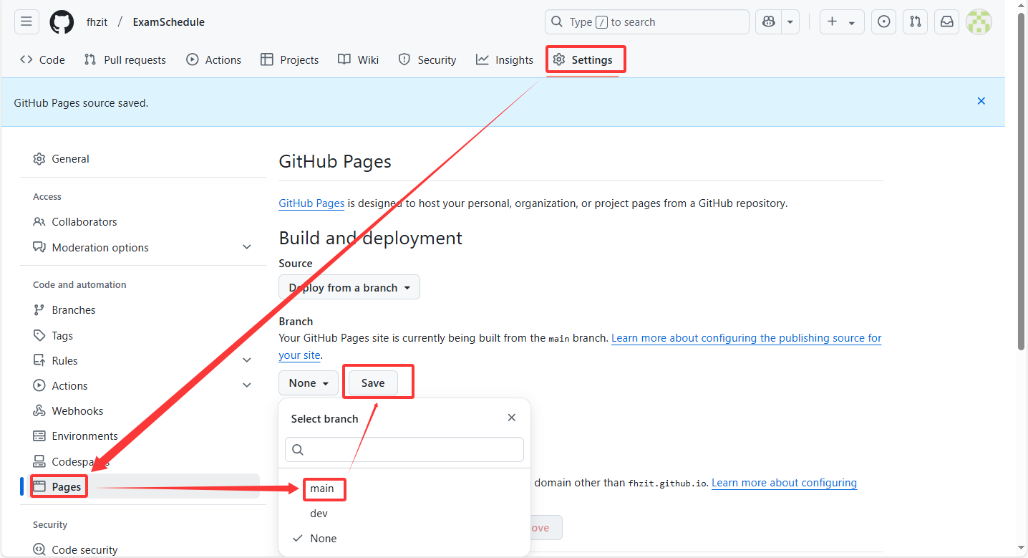
Task: Choose the dev branch option
Action: point(319,514)
